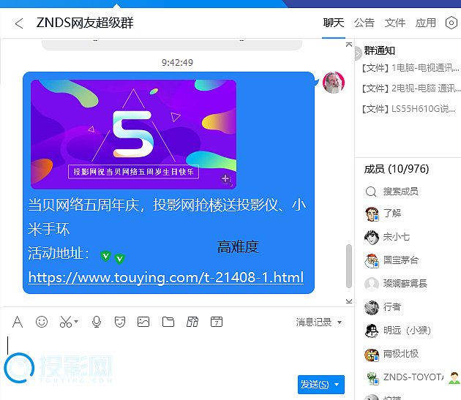Screen dimensions: 461x400
Task: Open the font style tool (A icon)
Action: pyautogui.click(x=18, y=322)
